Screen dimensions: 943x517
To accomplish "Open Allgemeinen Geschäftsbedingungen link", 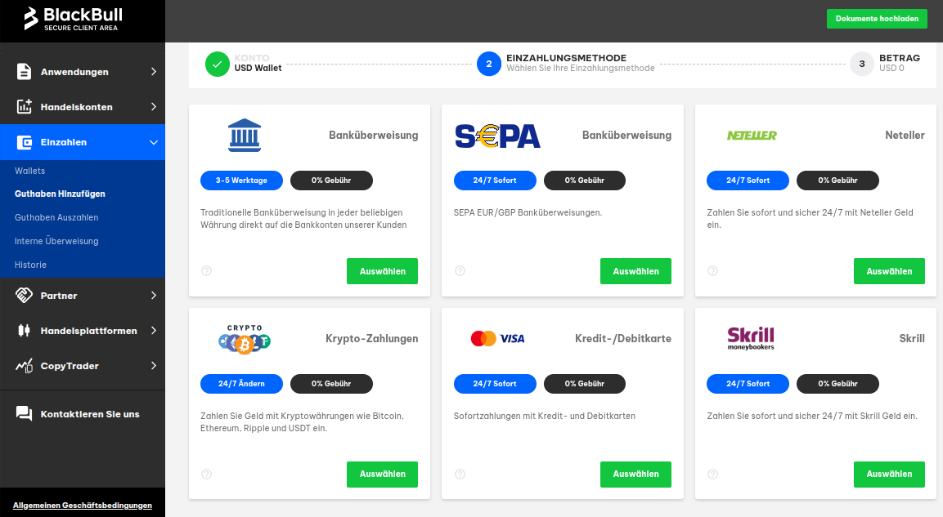I will 83,505.
